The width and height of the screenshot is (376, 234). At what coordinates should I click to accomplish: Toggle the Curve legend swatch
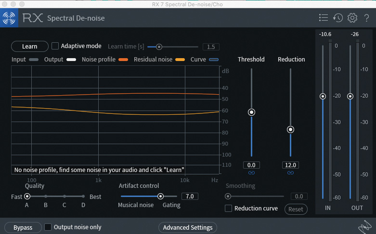214,60
